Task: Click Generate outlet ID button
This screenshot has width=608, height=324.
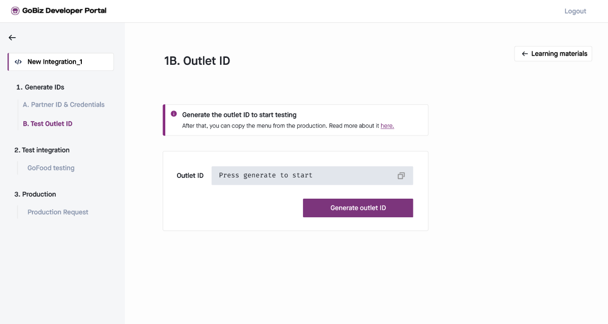Action: click(x=358, y=208)
